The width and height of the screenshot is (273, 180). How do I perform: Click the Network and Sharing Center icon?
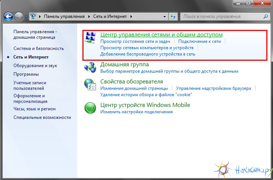(91, 38)
